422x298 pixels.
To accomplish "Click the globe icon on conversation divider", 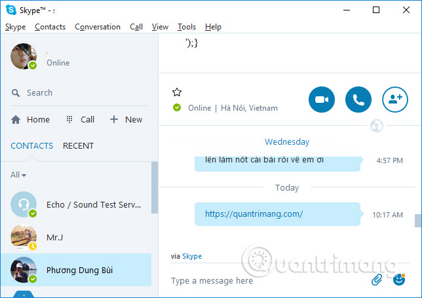I will [x=377, y=126].
